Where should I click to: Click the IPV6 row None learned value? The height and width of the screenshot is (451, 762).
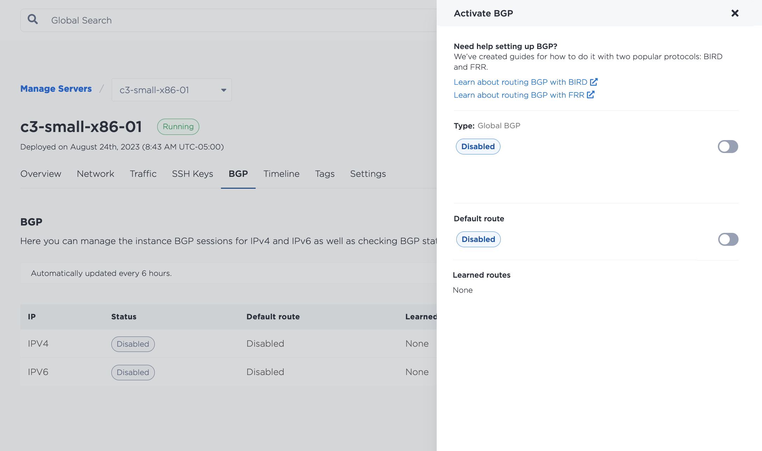(417, 372)
